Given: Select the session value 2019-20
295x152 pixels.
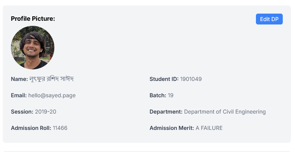Looking at the screenshot, I should click(x=46, y=112).
